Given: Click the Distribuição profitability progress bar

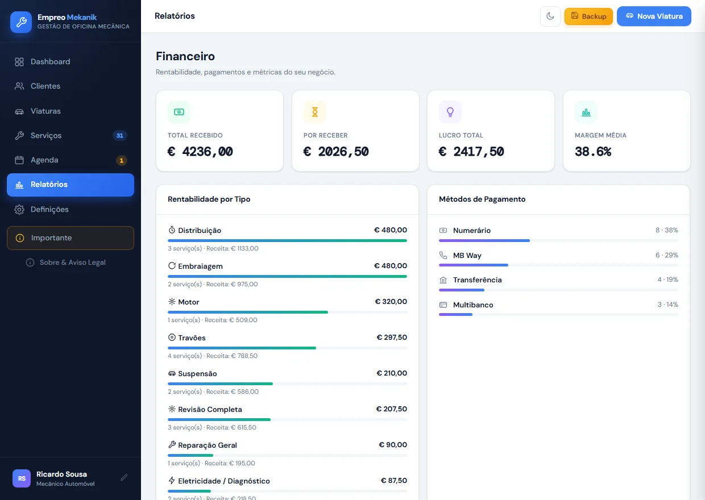Looking at the screenshot, I should (x=287, y=241).
